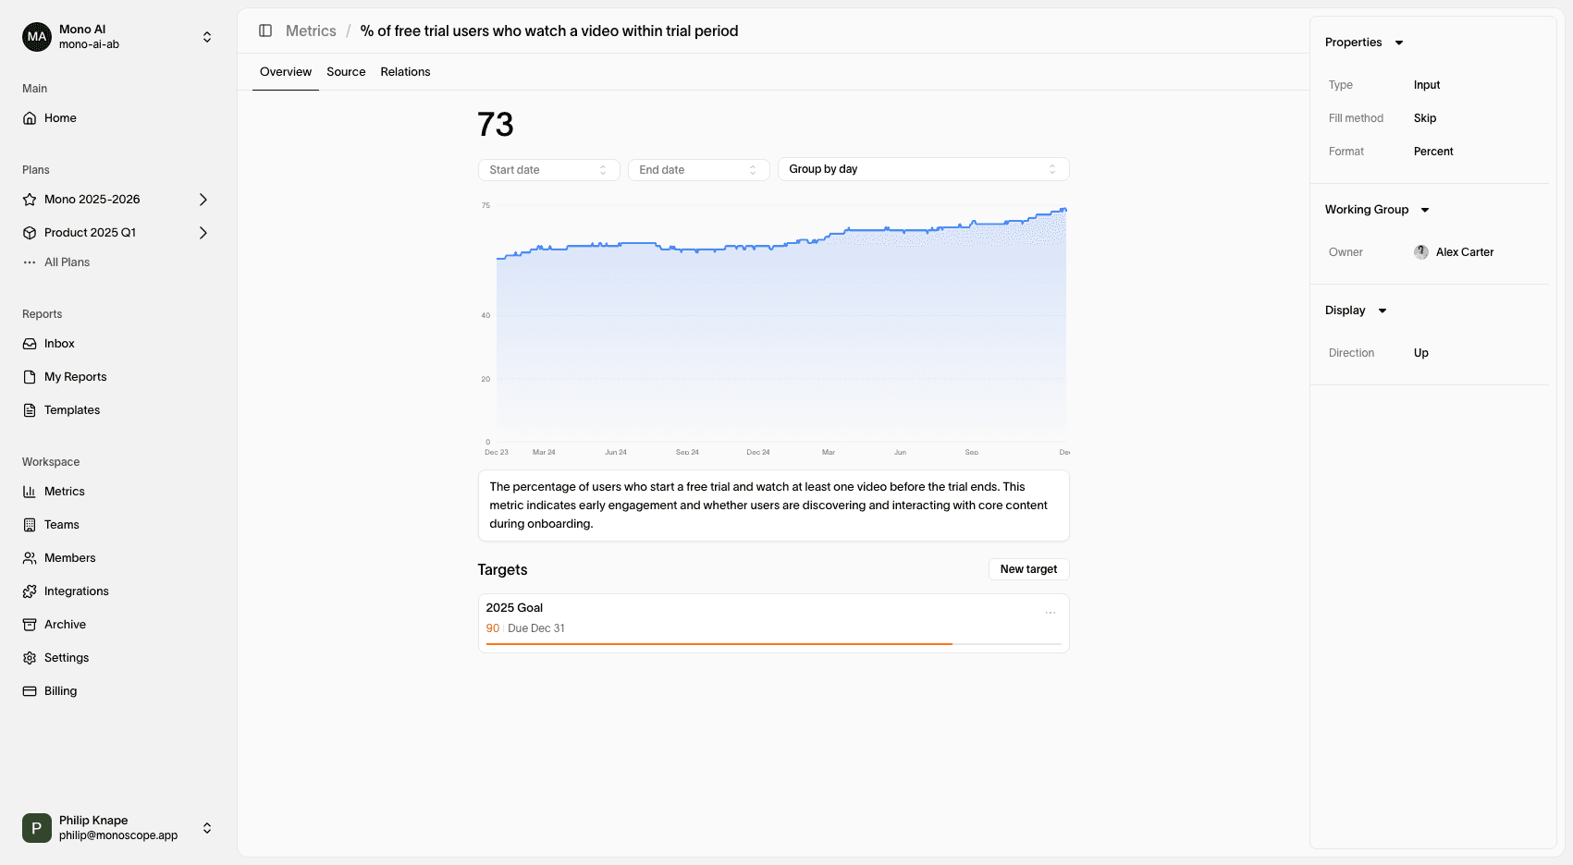The height and width of the screenshot is (865, 1573).
Task: Click the Metrics bar chart icon
Action: (x=30, y=492)
